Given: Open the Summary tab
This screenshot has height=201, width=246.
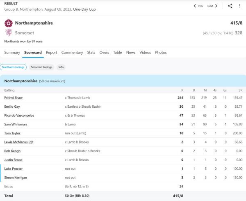Looking at the screenshot, I should click(12, 53).
